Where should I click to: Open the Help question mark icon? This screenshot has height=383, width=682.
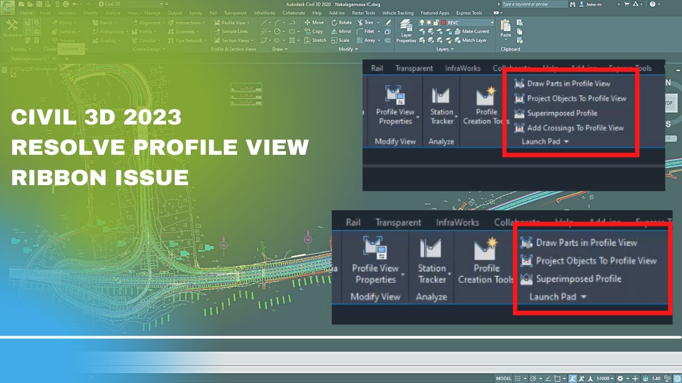point(653,4)
